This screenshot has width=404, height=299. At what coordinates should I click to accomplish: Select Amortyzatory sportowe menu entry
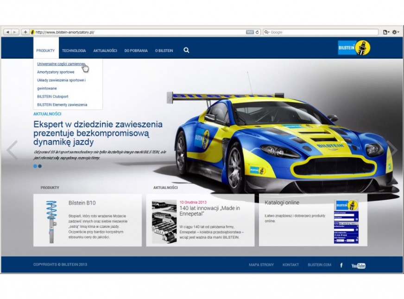pos(56,72)
